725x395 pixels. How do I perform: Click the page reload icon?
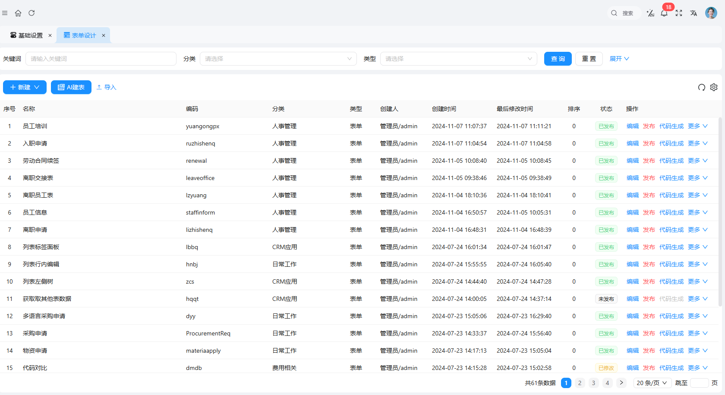tap(32, 13)
